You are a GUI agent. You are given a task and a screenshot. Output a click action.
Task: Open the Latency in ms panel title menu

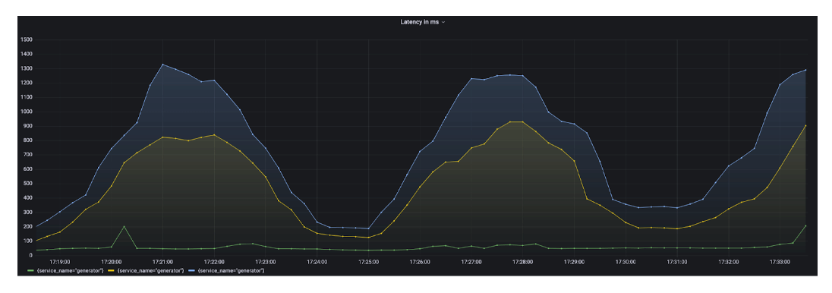coord(419,22)
